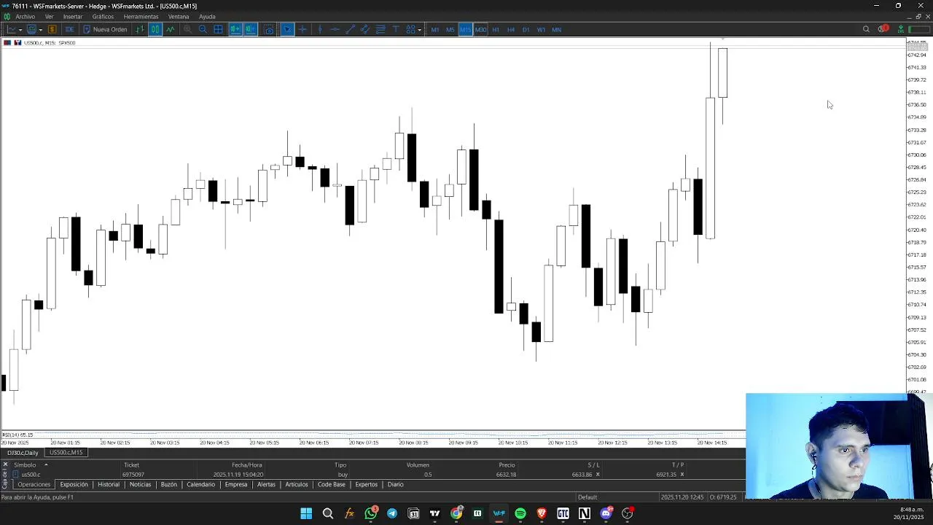
Task: Open the Code Base tab
Action: click(x=331, y=484)
